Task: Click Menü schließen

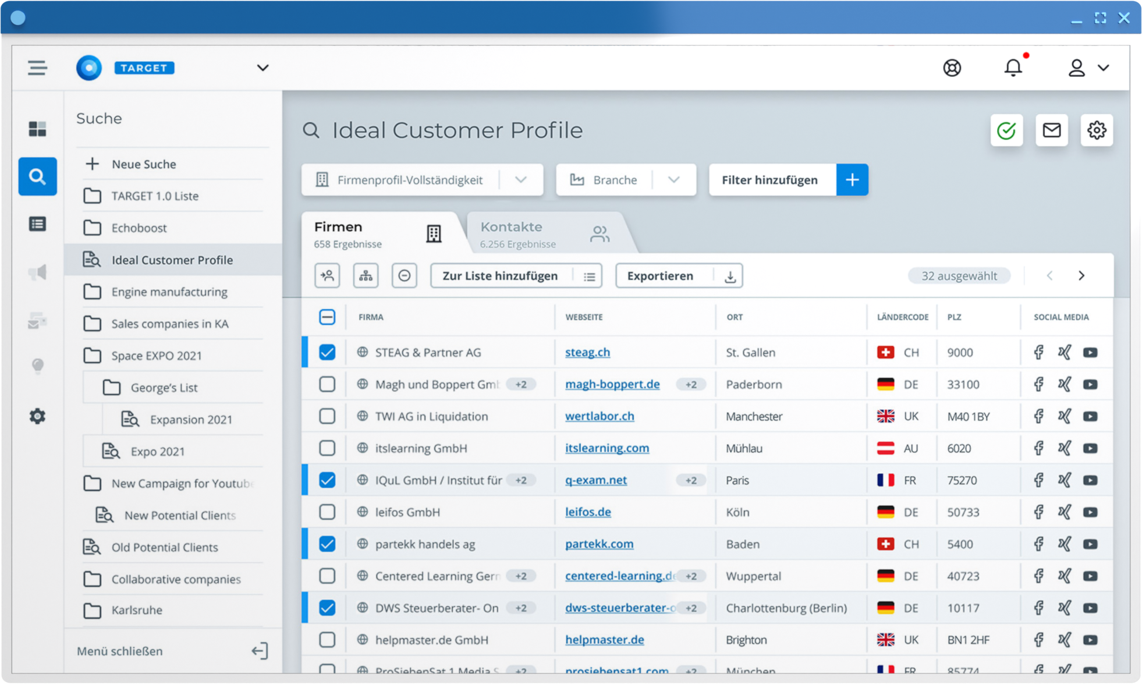Action: pyautogui.click(x=120, y=651)
